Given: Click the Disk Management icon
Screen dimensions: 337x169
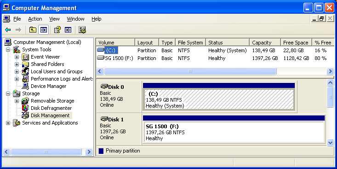Looking at the screenshot, I should click(25, 115).
